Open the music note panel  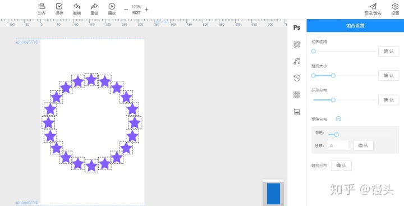pyautogui.click(x=297, y=61)
